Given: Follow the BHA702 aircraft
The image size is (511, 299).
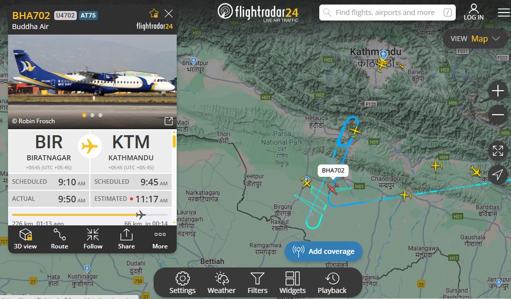Looking at the screenshot, I should pos(93,239).
